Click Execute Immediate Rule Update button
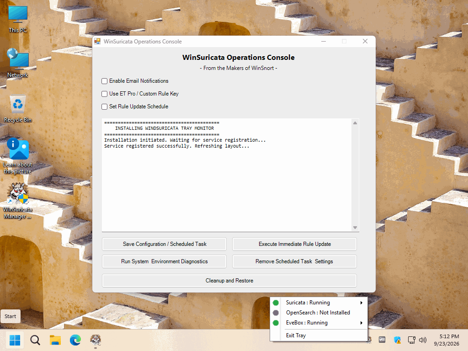468x351 pixels. (x=295, y=244)
